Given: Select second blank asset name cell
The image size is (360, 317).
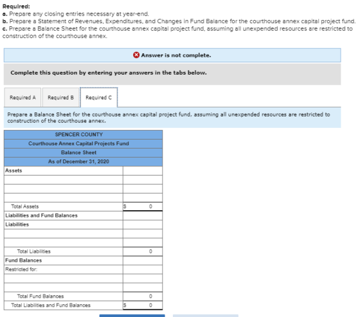Looking at the screenshot, I should (x=64, y=188).
